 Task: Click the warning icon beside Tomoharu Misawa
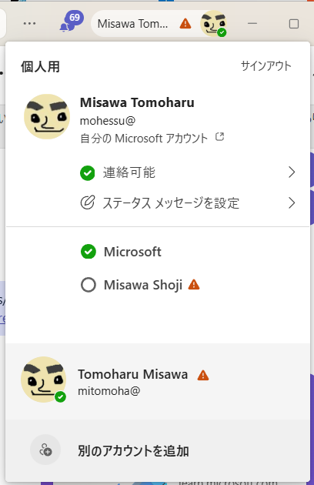203,375
